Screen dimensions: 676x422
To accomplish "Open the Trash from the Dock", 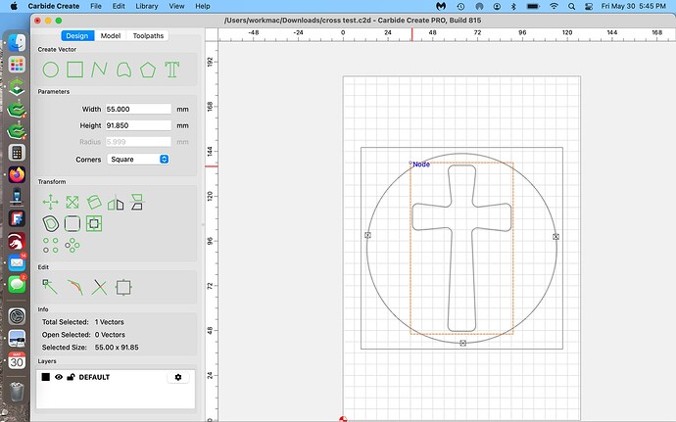I will (17, 392).
